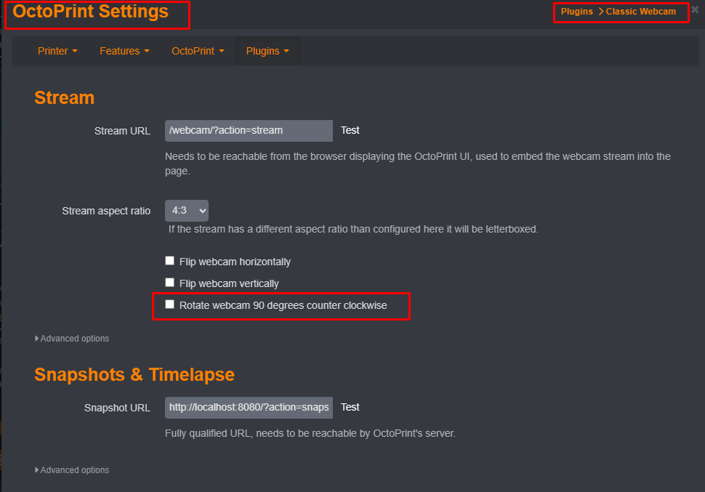Expand Advanced options under Stream
The height and width of the screenshot is (492, 705).
point(72,338)
